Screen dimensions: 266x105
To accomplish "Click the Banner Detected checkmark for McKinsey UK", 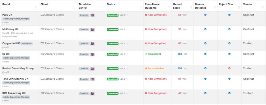I will click(x=205, y=29).
